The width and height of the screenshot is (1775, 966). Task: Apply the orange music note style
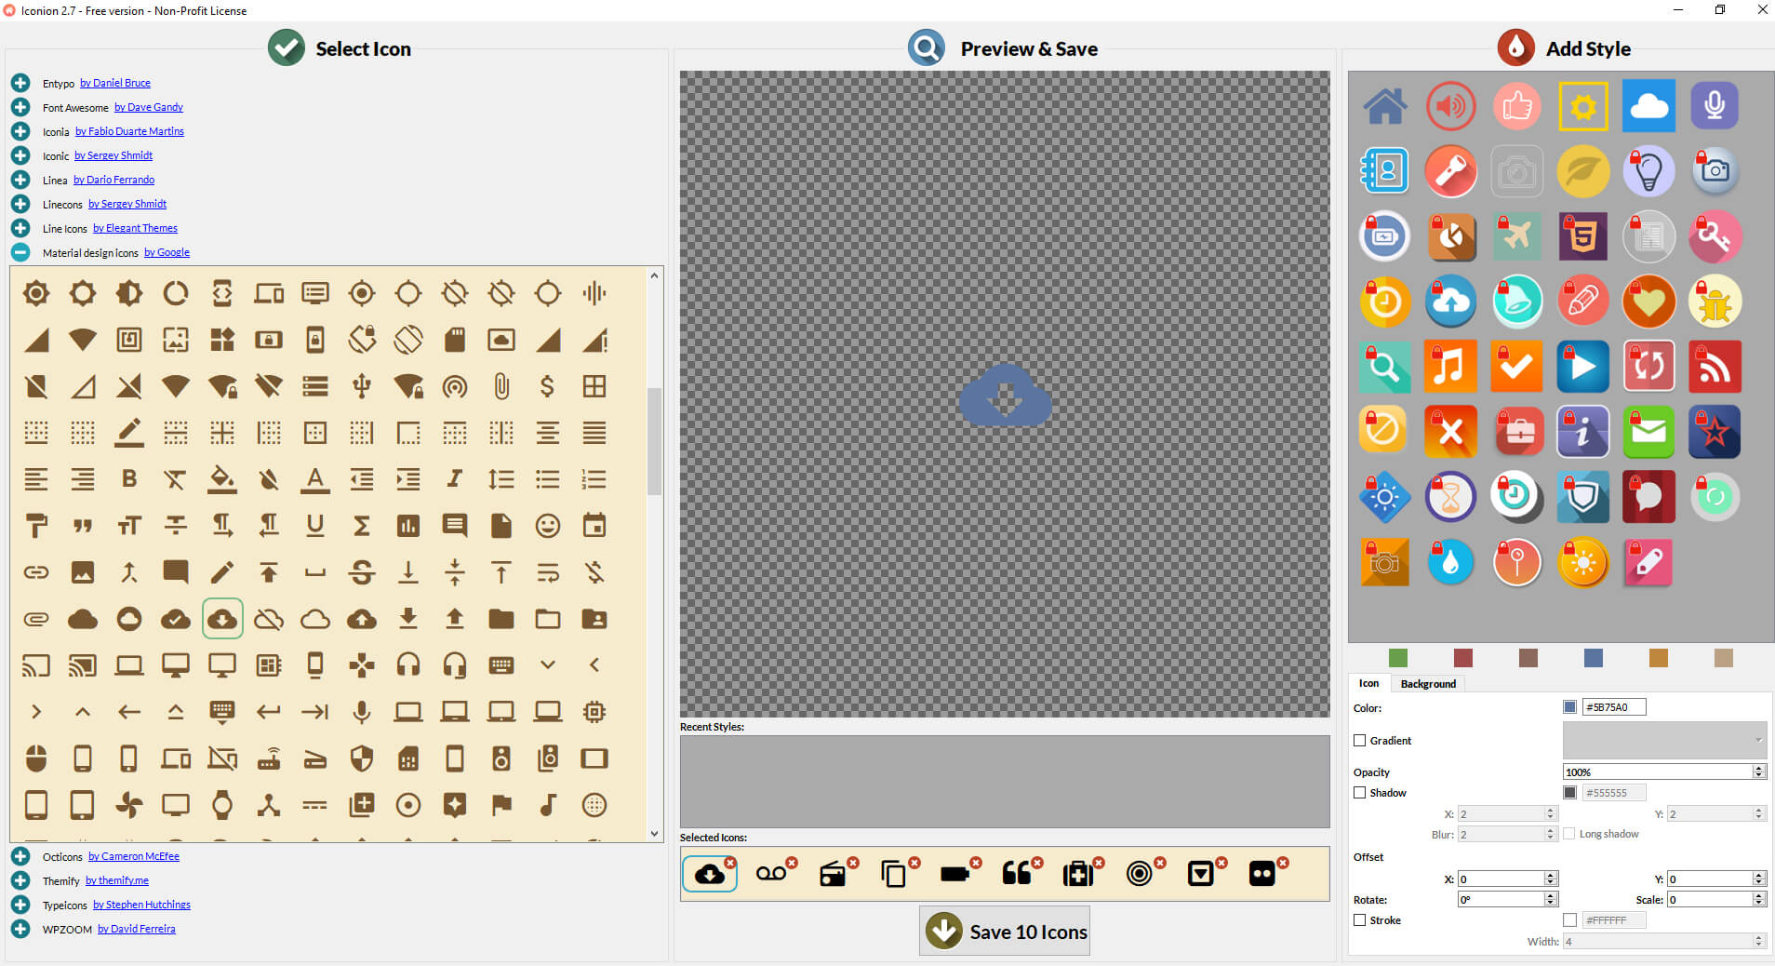[x=1451, y=367]
